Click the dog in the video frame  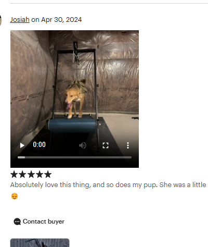coord(76,98)
